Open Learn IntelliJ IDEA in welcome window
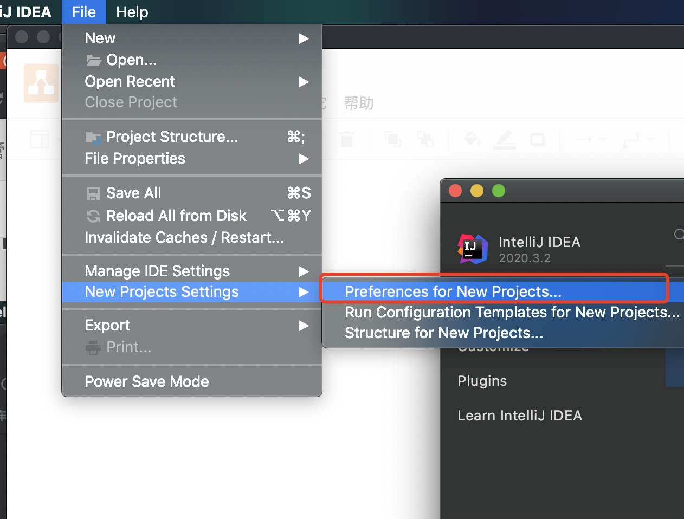Image resolution: width=684 pixels, height=519 pixels. tap(520, 416)
